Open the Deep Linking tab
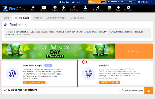This screenshot has height=99, width=155. tap(77, 18)
